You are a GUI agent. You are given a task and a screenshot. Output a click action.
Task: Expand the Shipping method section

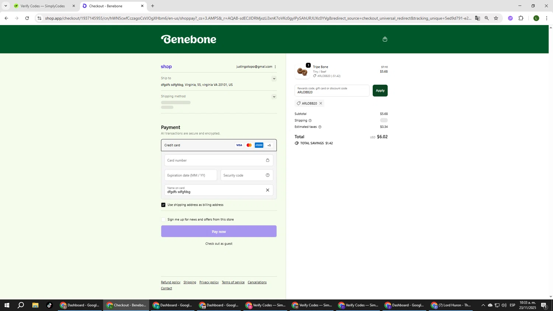click(274, 97)
